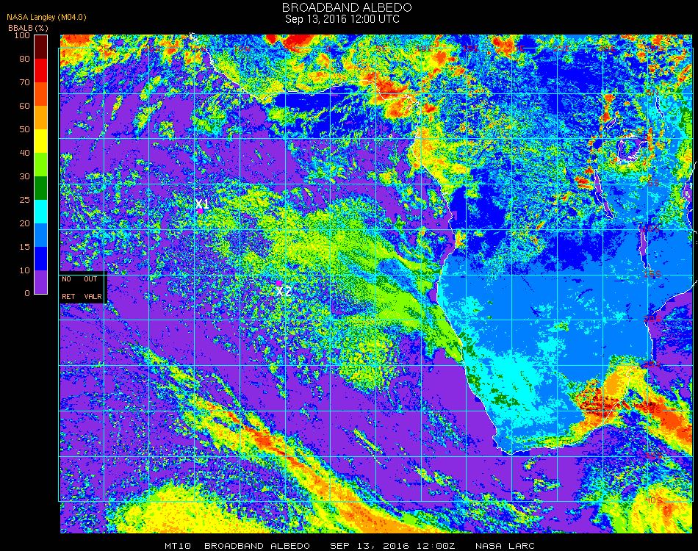
Task: Click the 60 value on the legend scale
Action: pos(24,106)
